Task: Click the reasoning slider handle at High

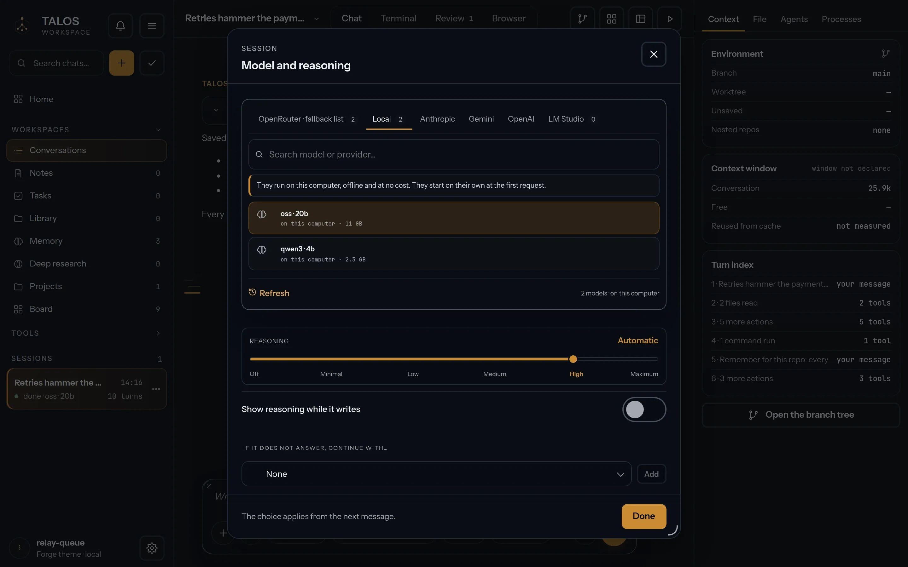Action: point(573,359)
